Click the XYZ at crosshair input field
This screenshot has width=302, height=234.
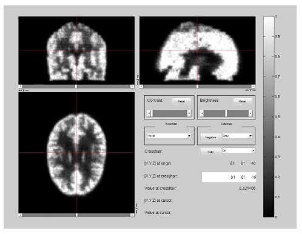[x=229, y=177]
